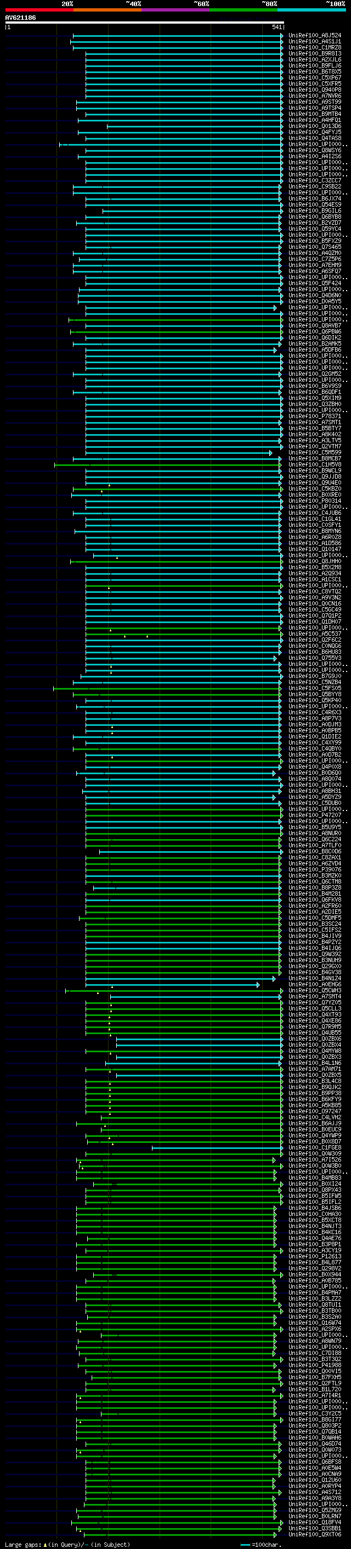Open hit UniRef100_B9FLJ6
This screenshot has width=351, height=1549.
pyautogui.click(x=315, y=65)
